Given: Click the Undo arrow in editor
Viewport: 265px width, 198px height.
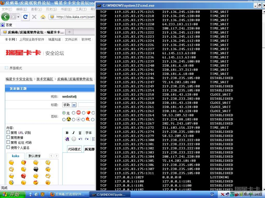Looking at the screenshot, I should point(80,139).
